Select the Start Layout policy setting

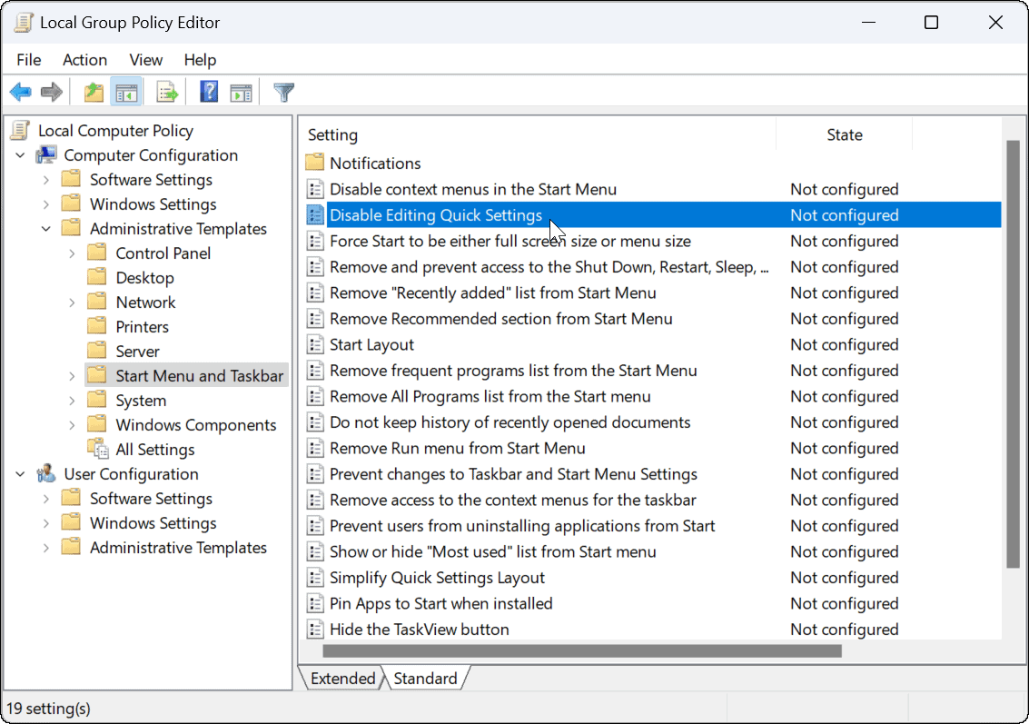[371, 345]
